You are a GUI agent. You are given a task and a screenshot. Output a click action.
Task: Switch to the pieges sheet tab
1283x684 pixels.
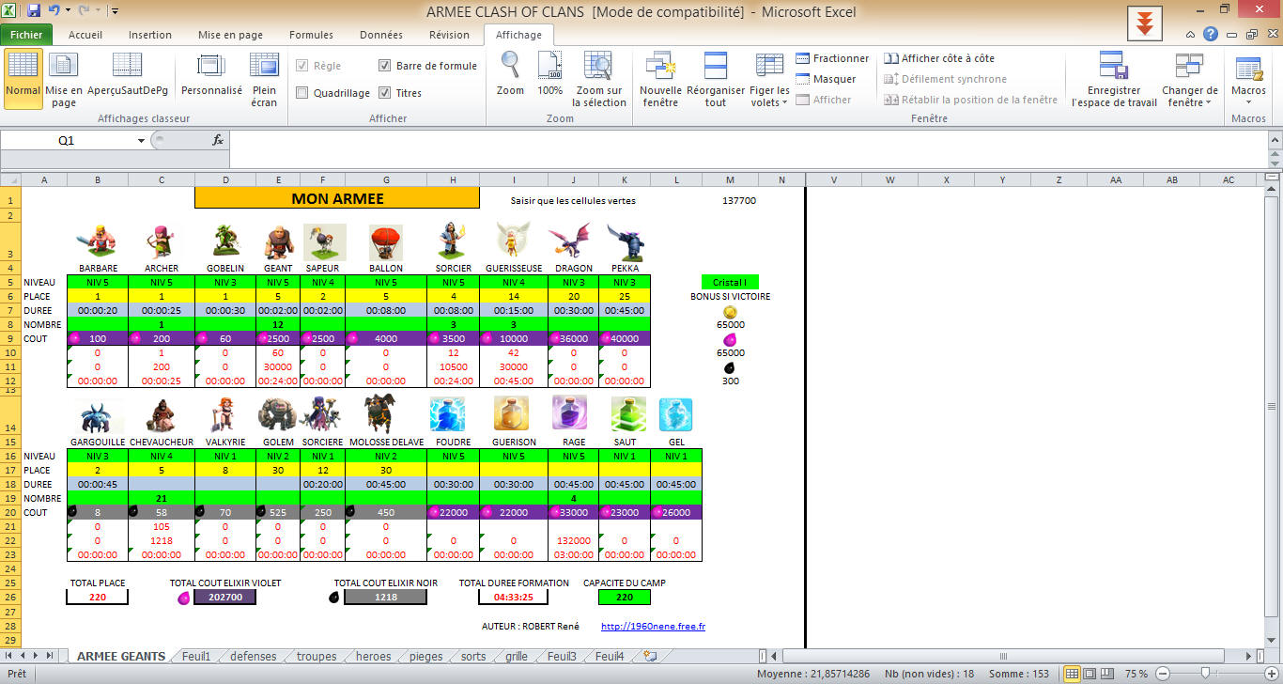pos(426,656)
